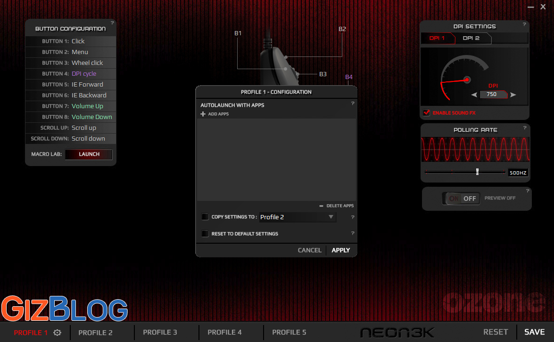Increase DPI with the right arrow
This screenshot has width=554, height=342.
(x=513, y=95)
